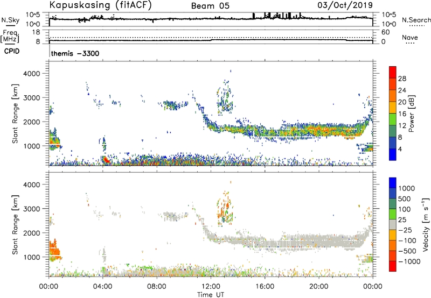Image resolution: width=431 pixels, height=298 pixels.
Task: Click the '2000' tick in velocity panel
Action: (32, 233)
